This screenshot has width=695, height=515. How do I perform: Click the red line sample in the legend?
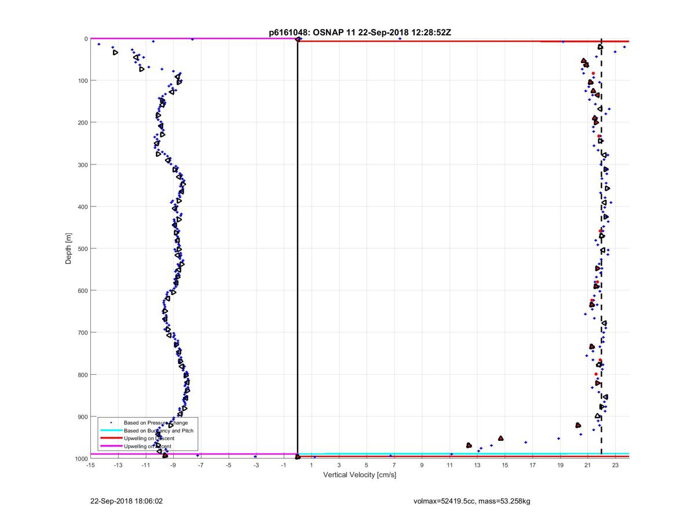pyautogui.click(x=111, y=439)
